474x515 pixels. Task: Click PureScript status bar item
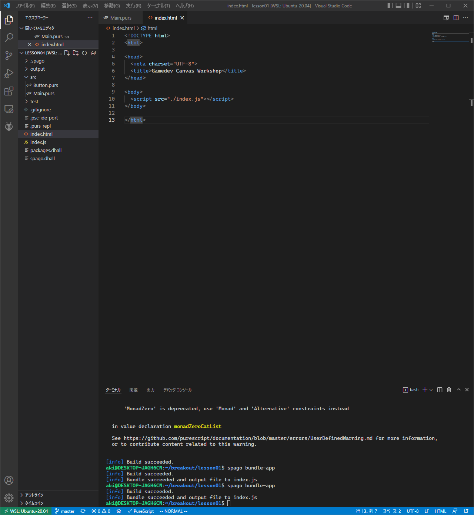tap(141, 511)
